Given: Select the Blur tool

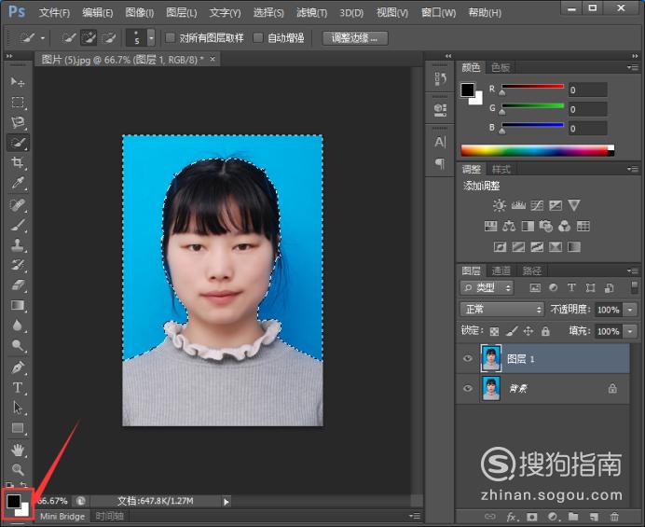Looking at the screenshot, I should pyautogui.click(x=18, y=326).
